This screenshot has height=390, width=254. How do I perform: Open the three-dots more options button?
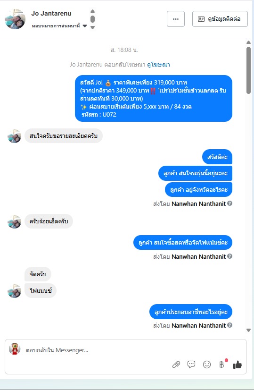point(176,19)
